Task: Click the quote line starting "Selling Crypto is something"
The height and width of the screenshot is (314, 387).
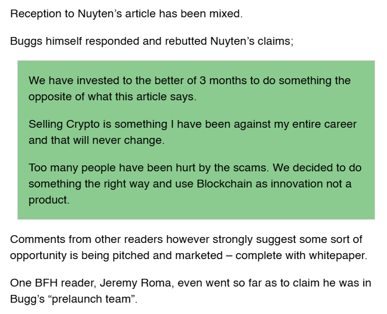Action: tap(192, 124)
